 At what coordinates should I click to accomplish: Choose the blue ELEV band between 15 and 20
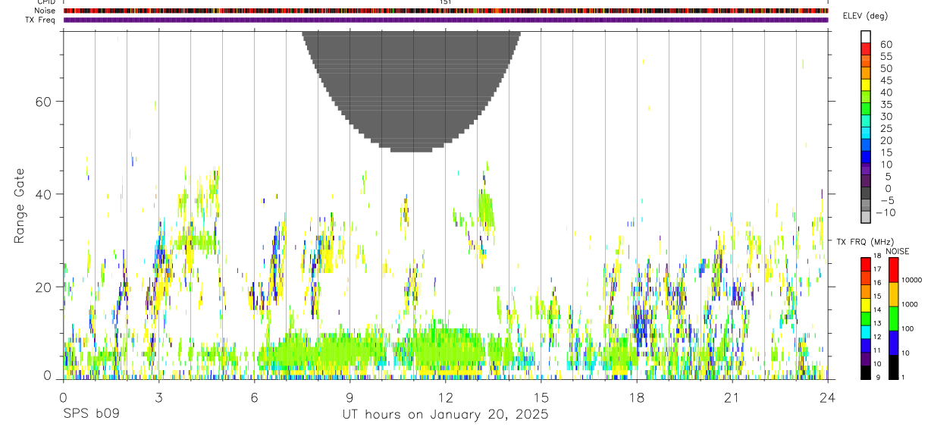tap(866, 146)
